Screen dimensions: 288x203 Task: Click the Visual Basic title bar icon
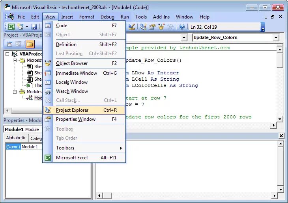click(7, 7)
